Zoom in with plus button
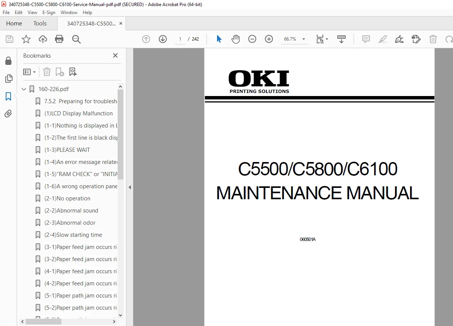The width and height of the screenshot is (453, 326). click(269, 39)
